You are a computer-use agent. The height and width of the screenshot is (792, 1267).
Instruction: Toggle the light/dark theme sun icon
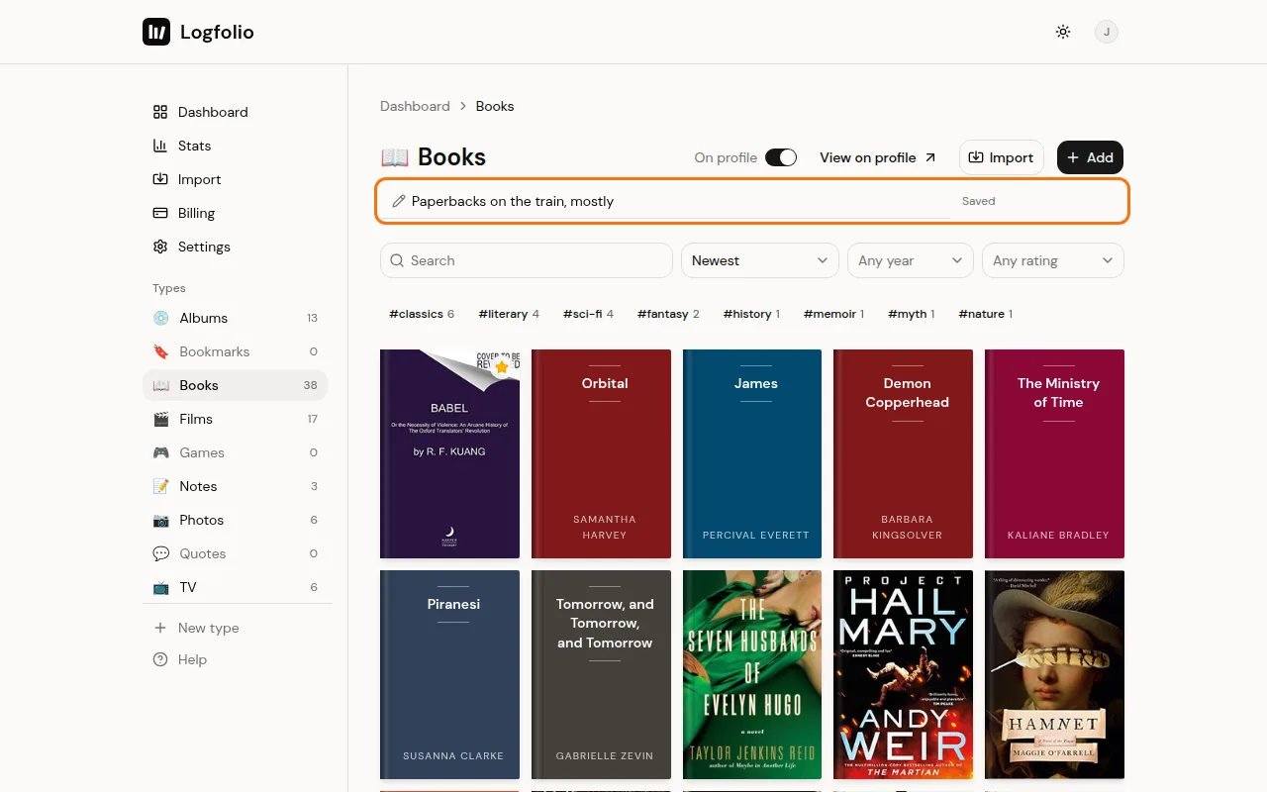(x=1063, y=32)
